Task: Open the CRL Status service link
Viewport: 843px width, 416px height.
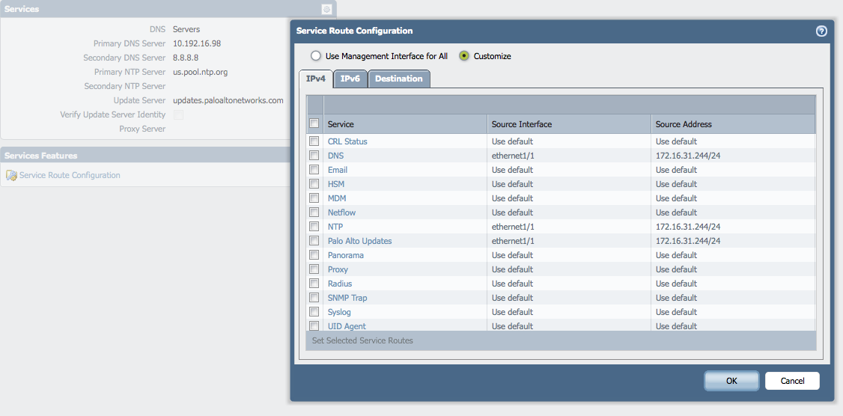Action: tap(347, 141)
